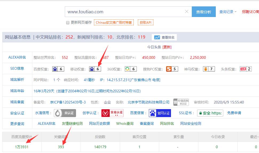Open the 友情链接检测 link

tap(72, 123)
